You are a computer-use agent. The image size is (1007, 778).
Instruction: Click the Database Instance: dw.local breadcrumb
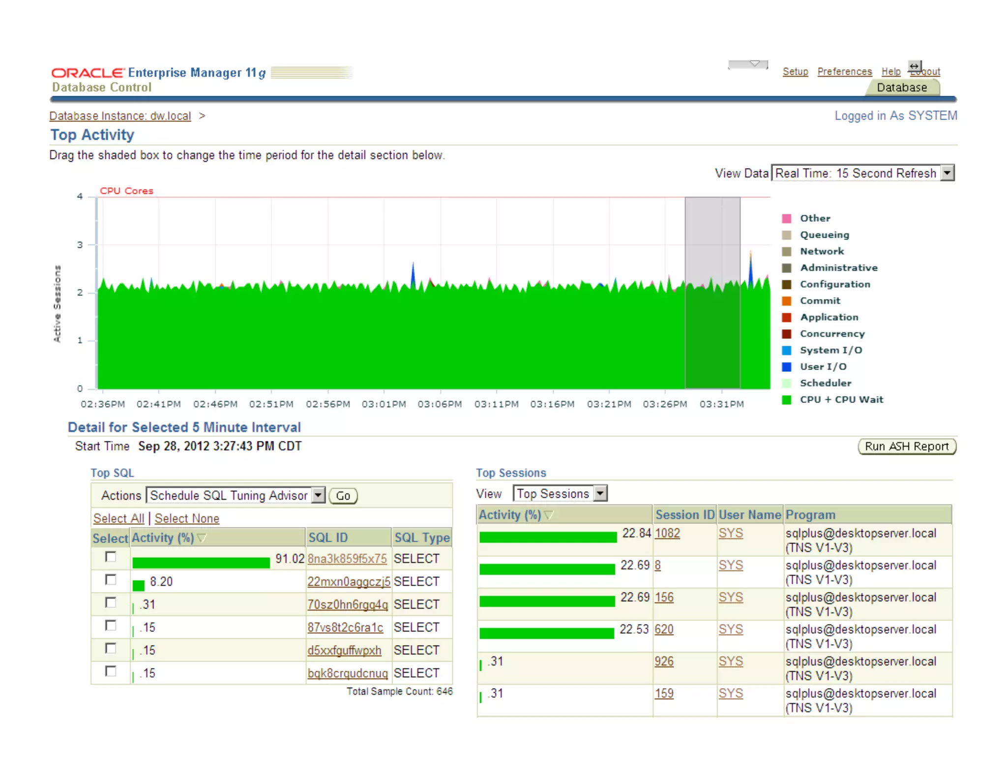(120, 116)
